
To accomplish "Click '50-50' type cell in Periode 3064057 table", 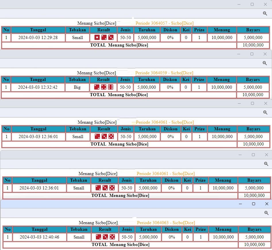I will click(x=126, y=37).
